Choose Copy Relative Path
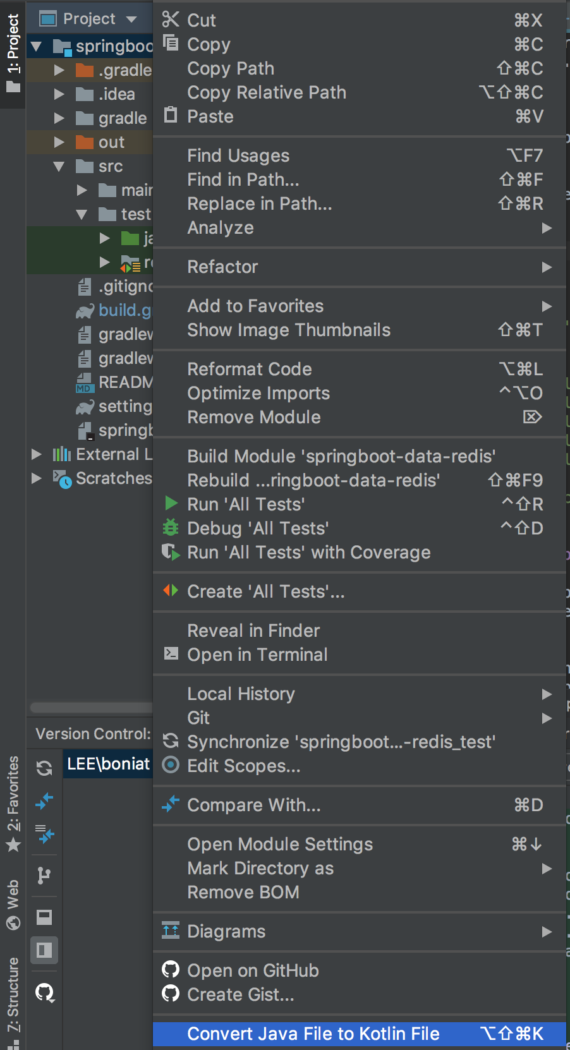The width and height of the screenshot is (570, 1050). click(x=360, y=92)
